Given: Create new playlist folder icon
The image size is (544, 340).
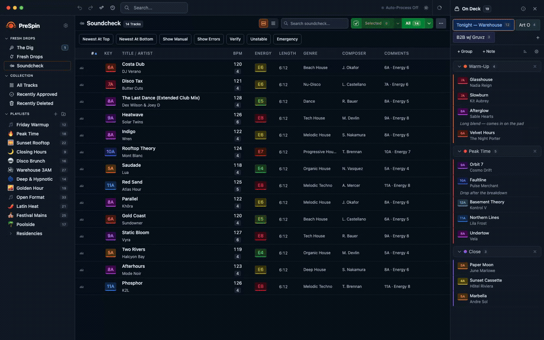Looking at the screenshot, I should pos(63,114).
